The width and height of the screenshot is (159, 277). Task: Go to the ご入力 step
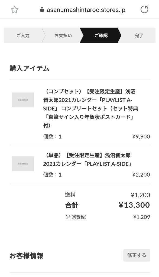click(x=23, y=35)
